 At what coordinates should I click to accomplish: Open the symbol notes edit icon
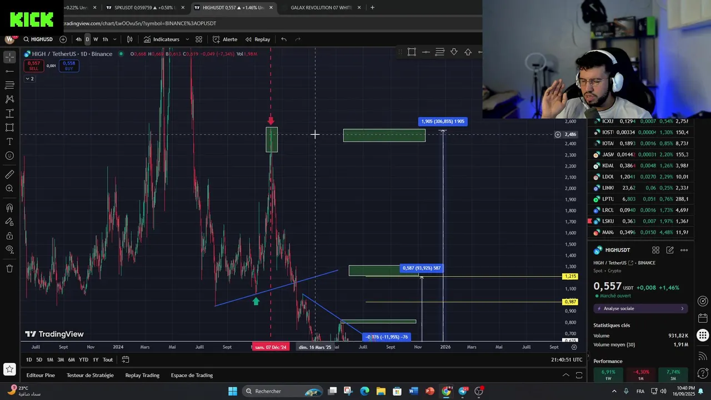pyautogui.click(x=670, y=250)
